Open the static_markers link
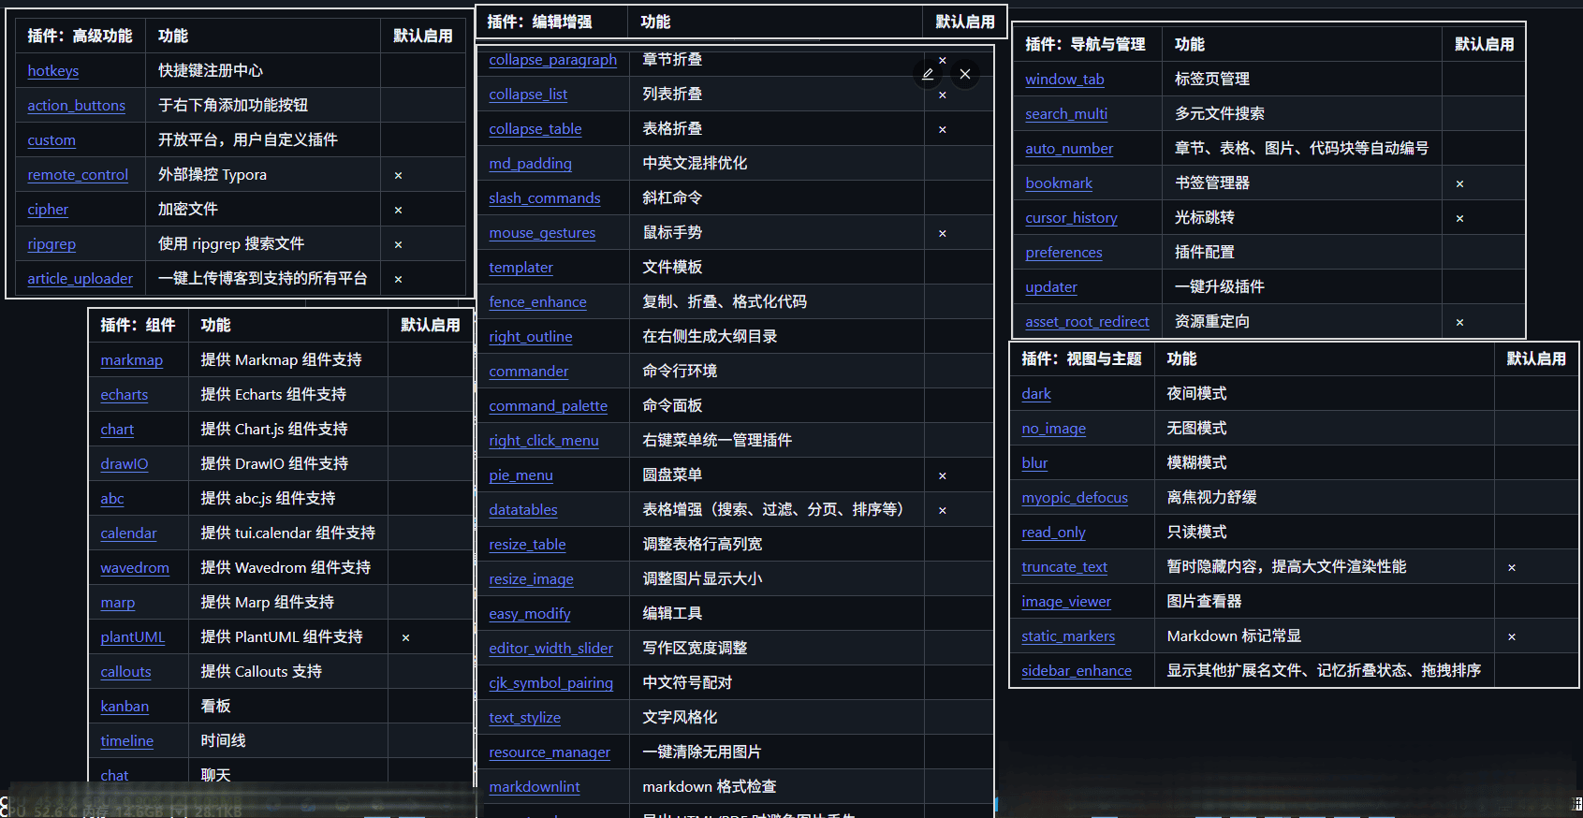Image resolution: width=1583 pixels, height=818 pixels. 1068,636
